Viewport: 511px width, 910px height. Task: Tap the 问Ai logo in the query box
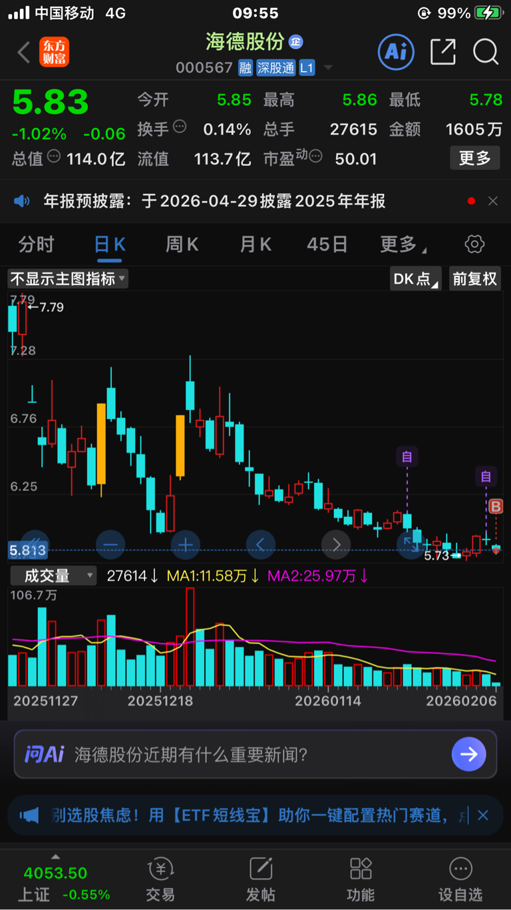[x=44, y=754]
